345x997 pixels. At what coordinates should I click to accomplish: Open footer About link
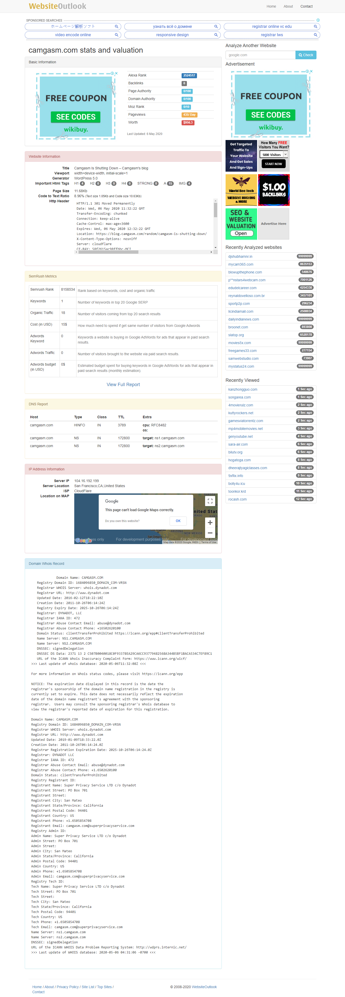(x=49, y=987)
